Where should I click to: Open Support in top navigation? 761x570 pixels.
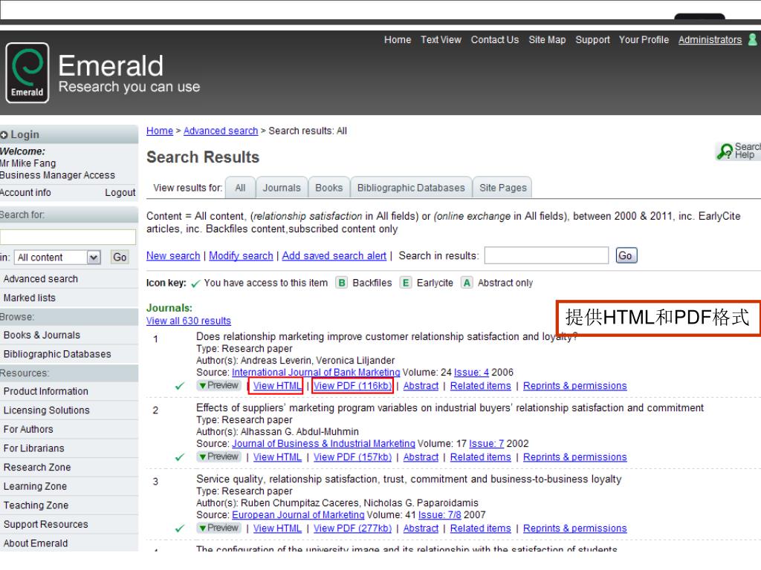[592, 40]
